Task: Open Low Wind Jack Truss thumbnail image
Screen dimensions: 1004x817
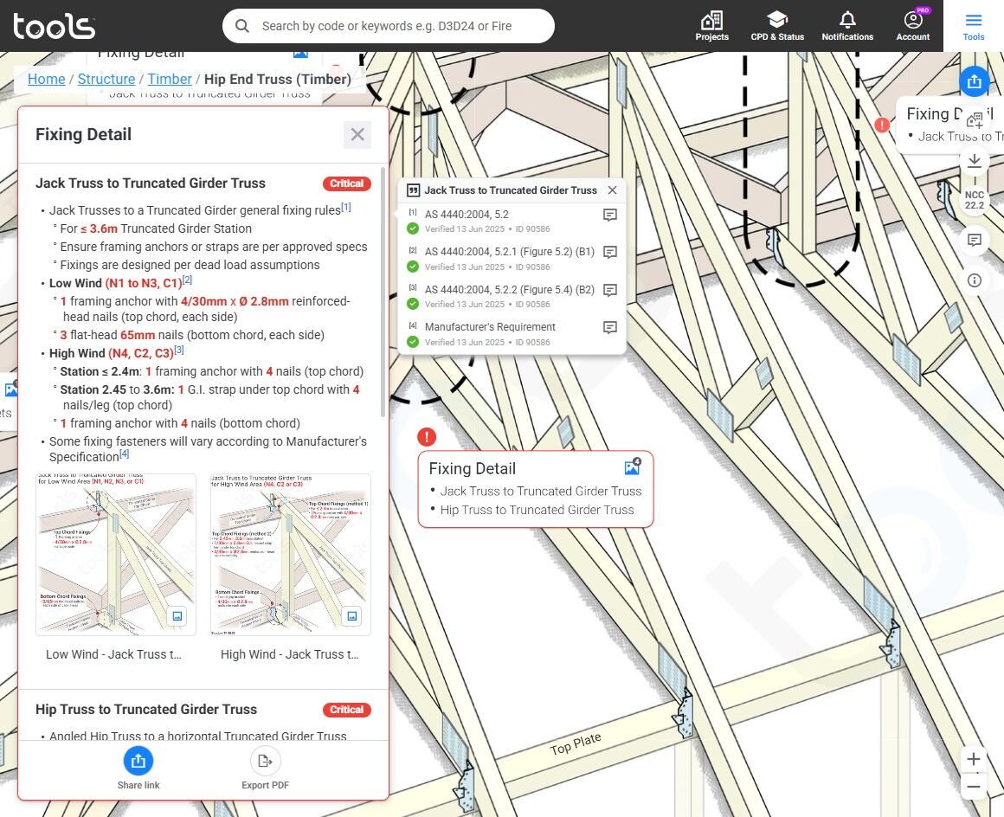Action: [116, 555]
